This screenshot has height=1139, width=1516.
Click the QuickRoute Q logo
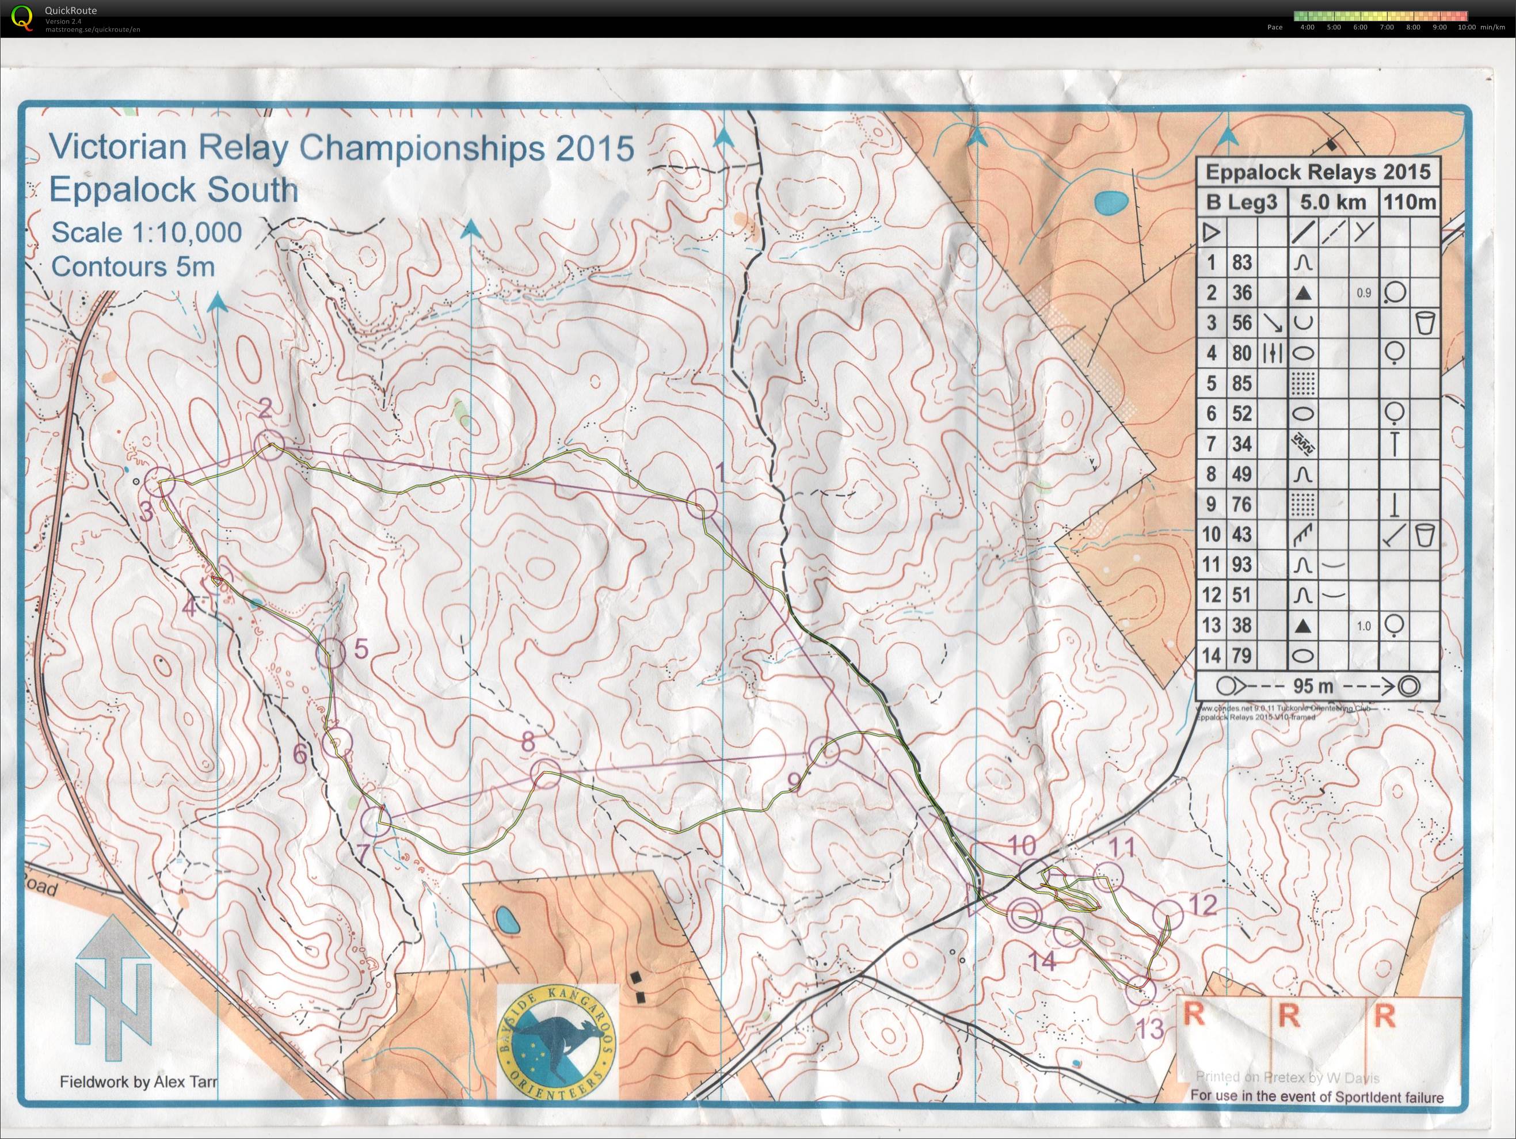(x=22, y=18)
